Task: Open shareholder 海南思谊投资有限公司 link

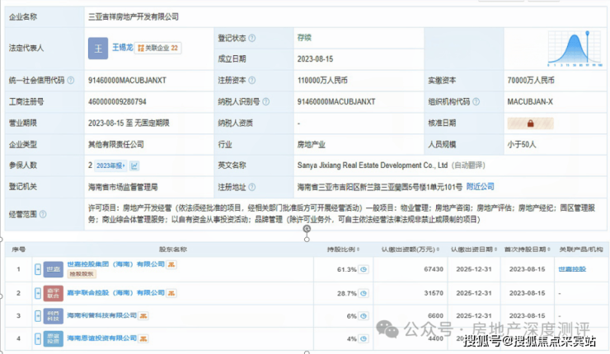Action: (x=102, y=338)
